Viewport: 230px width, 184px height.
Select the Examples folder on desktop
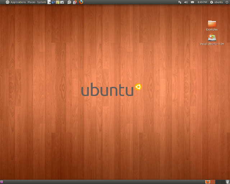click(212, 26)
